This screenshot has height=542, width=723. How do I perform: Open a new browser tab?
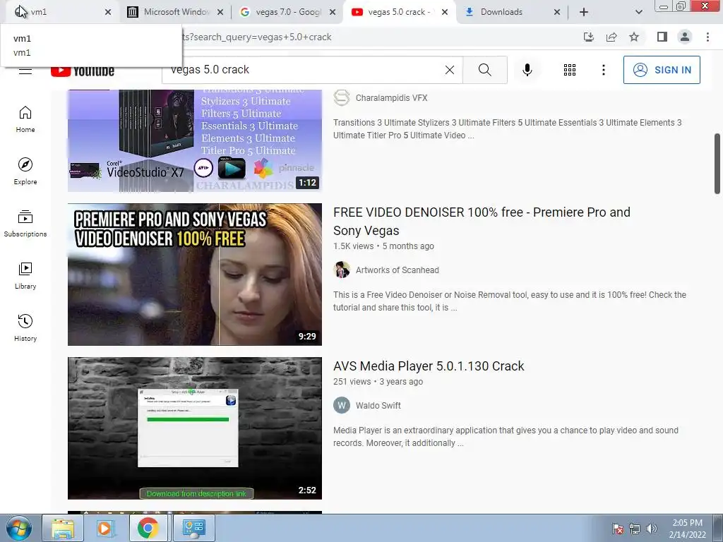pos(584,12)
